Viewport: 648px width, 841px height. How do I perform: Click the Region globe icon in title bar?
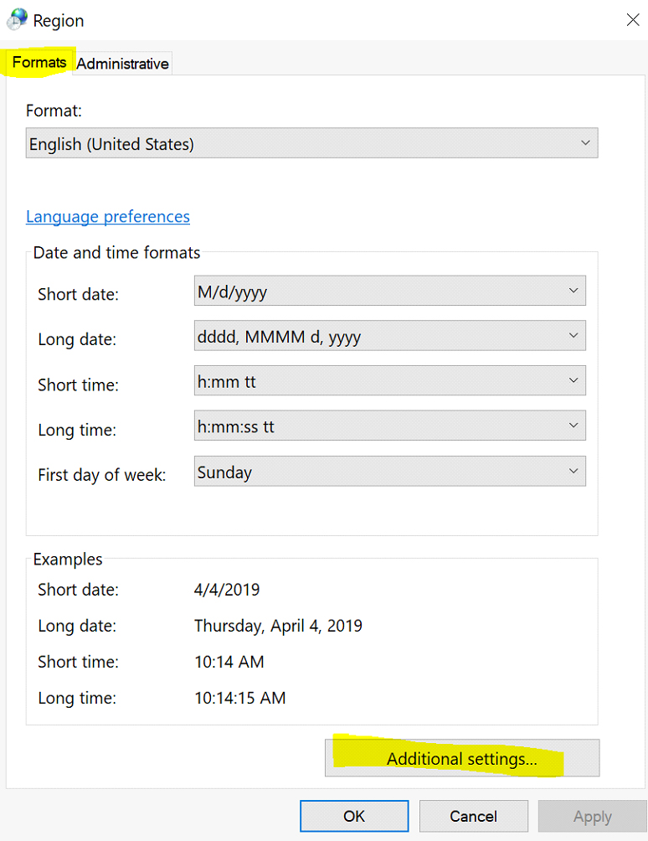[17, 19]
